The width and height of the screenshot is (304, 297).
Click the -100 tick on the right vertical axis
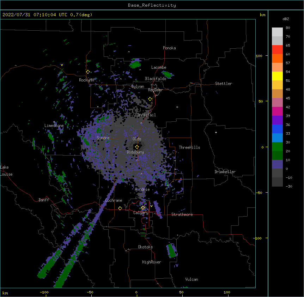click(258, 238)
